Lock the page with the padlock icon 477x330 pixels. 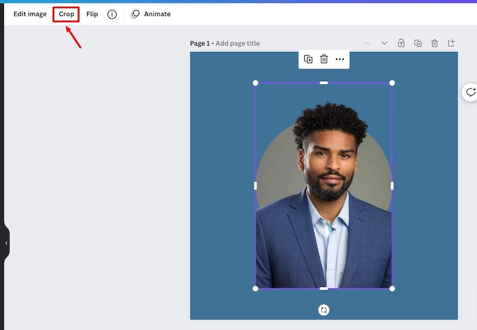click(401, 43)
